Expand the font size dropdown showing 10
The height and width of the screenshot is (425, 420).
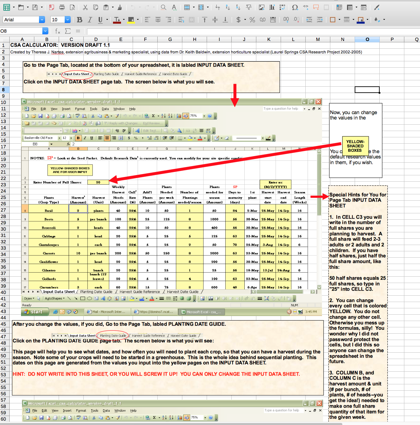pos(67,20)
